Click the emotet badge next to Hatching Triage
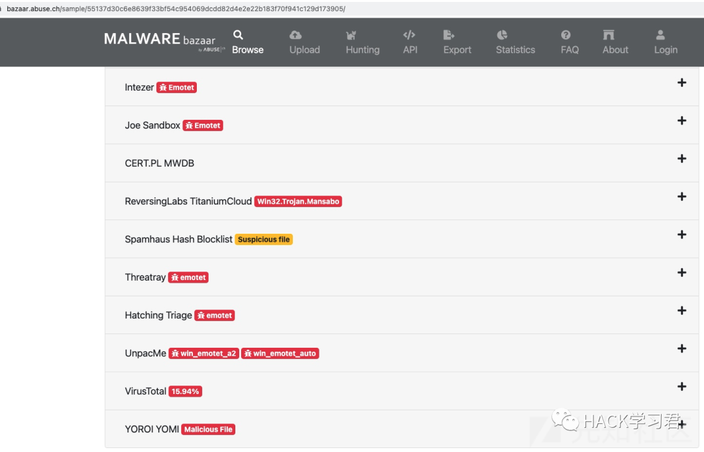This screenshot has width=704, height=452. coord(214,315)
